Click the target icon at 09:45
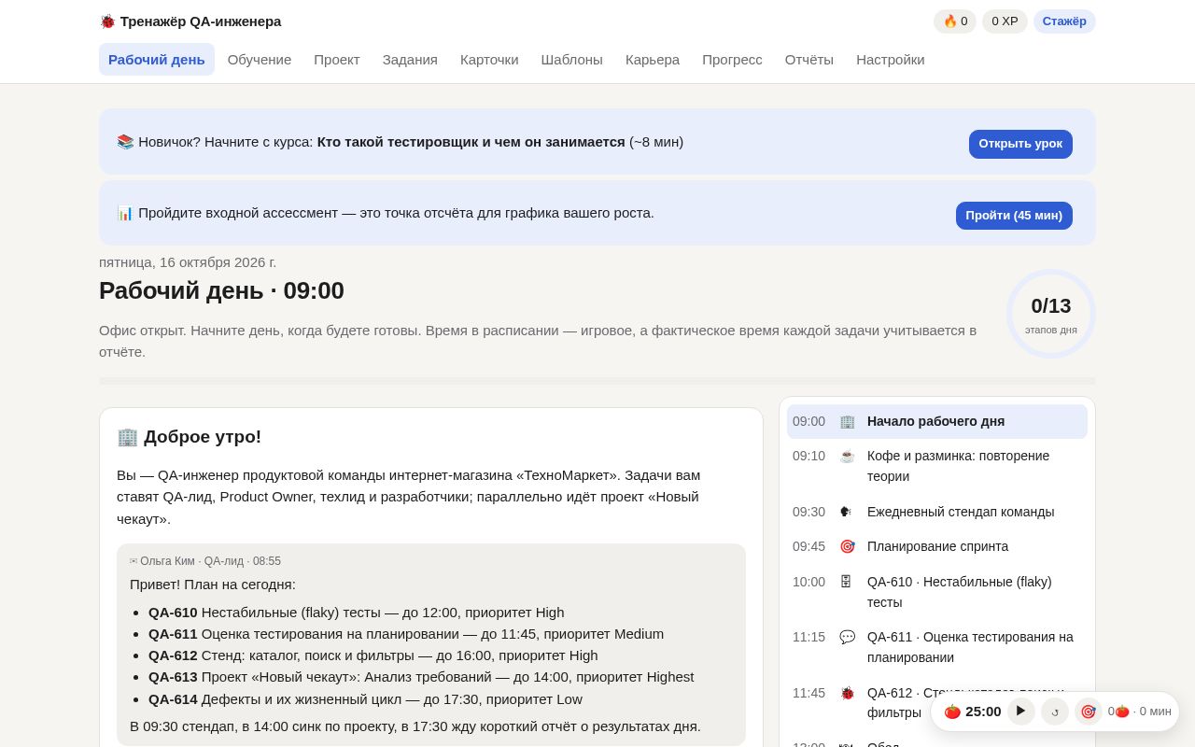The width and height of the screenshot is (1195, 747). [847, 546]
